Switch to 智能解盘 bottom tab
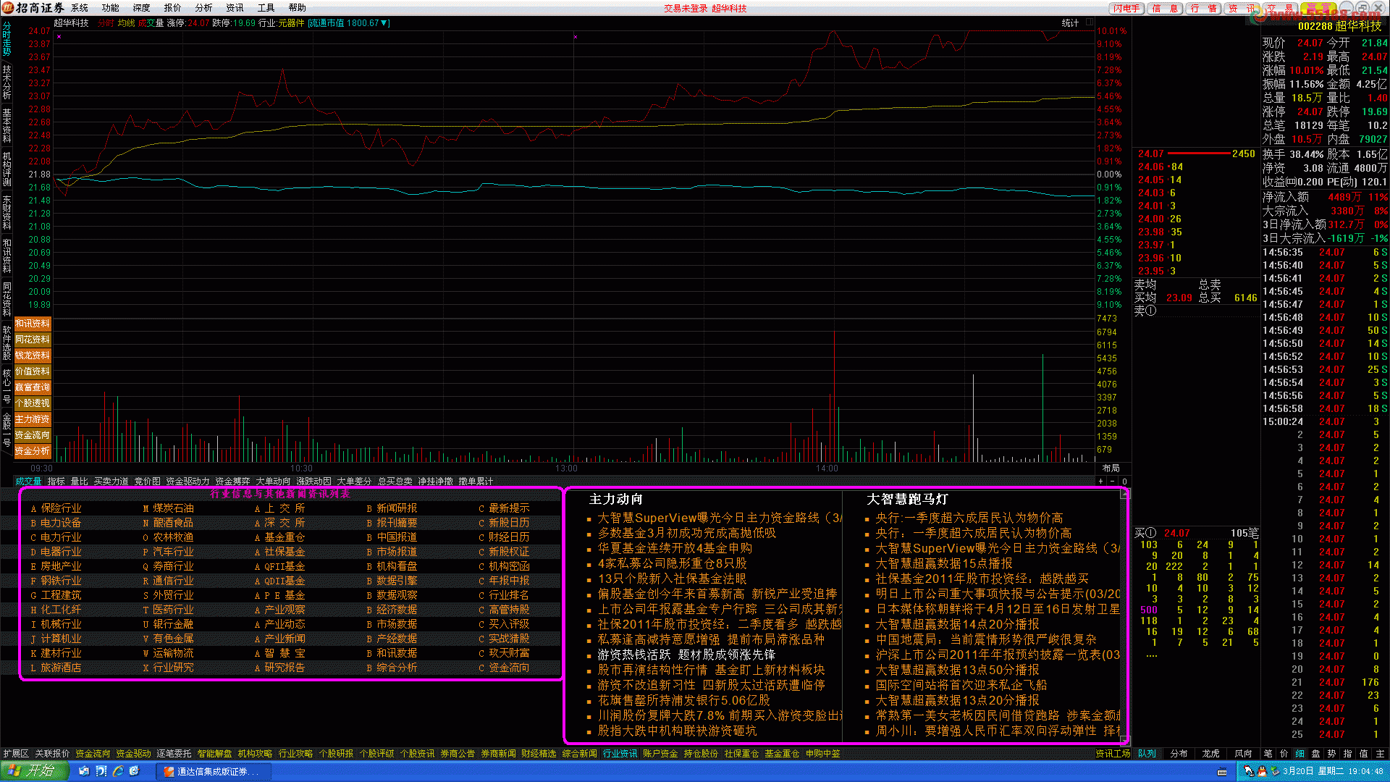Image resolution: width=1390 pixels, height=782 pixels. [214, 754]
